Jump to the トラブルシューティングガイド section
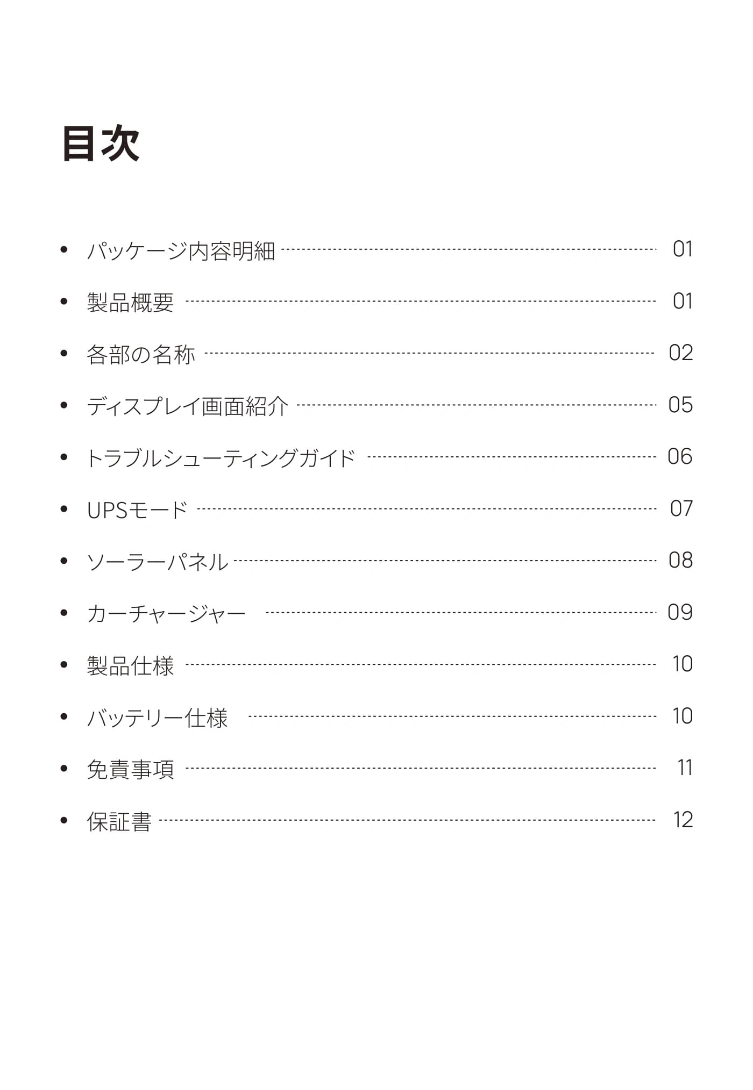 221,458
